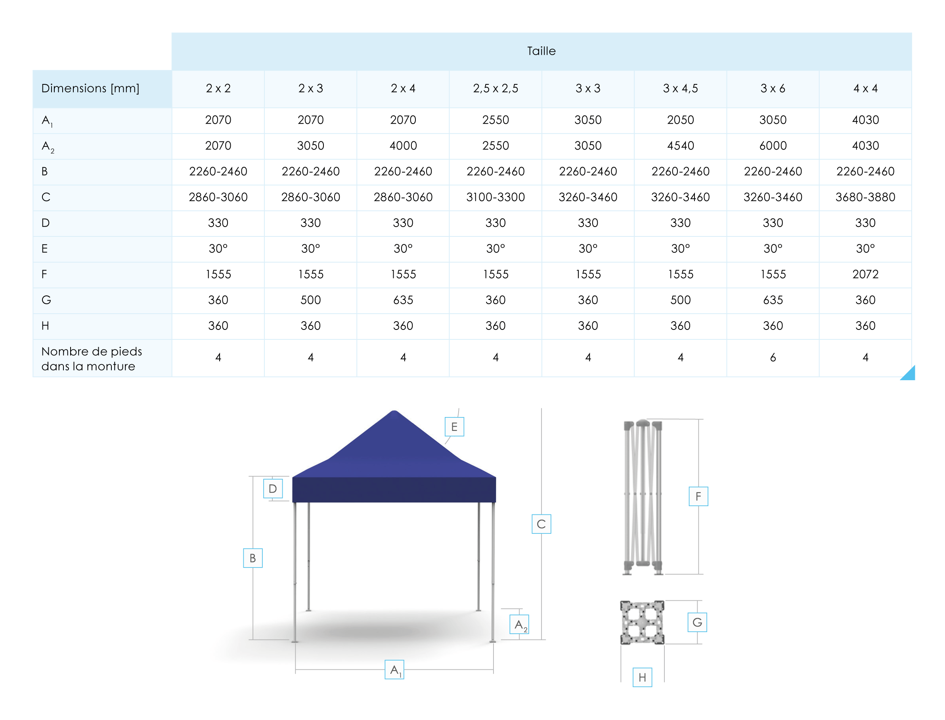Image resolution: width=945 pixels, height=720 pixels.
Task: Click the 4 x 4 F value 2072
Action: point(865,274)
